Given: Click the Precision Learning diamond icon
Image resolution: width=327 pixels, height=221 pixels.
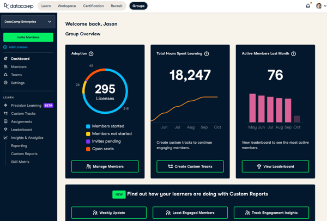Looking at the screenshot, I should tap(5, 105).
